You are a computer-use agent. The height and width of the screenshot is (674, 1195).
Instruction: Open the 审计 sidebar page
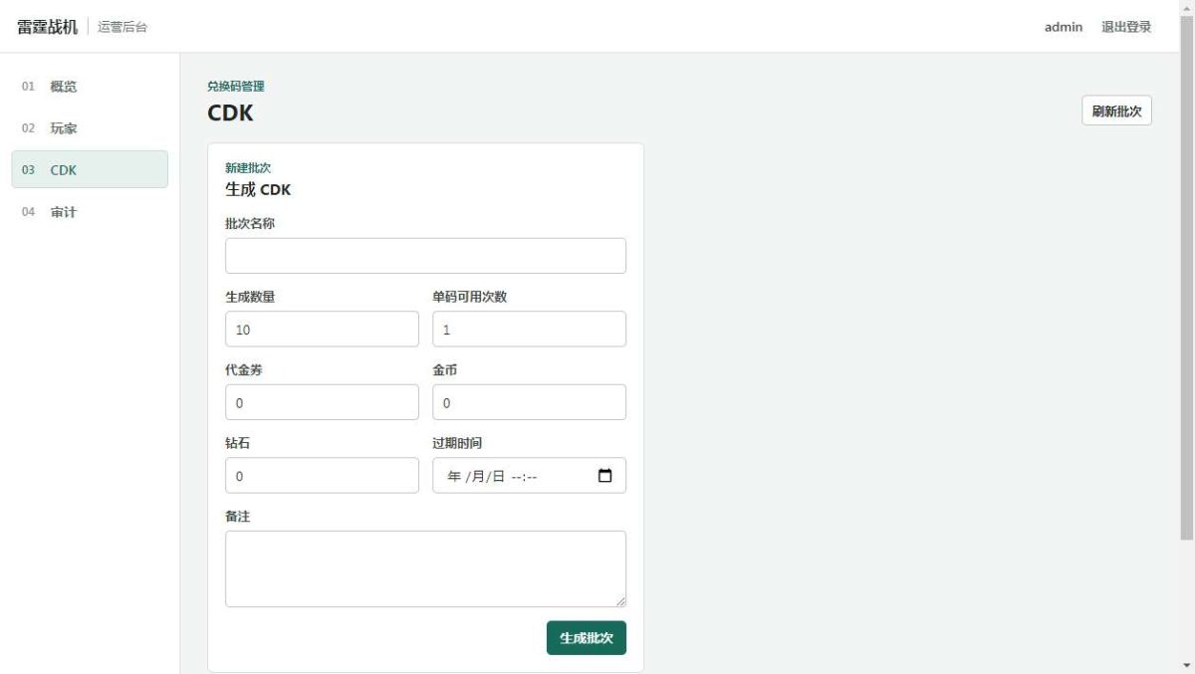90,212
